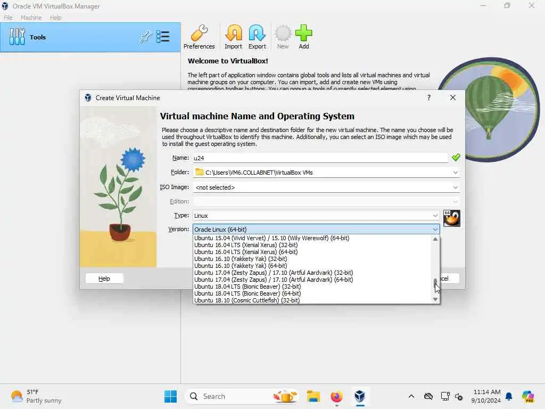Open the File menu
545x409 pixels.
8,18
